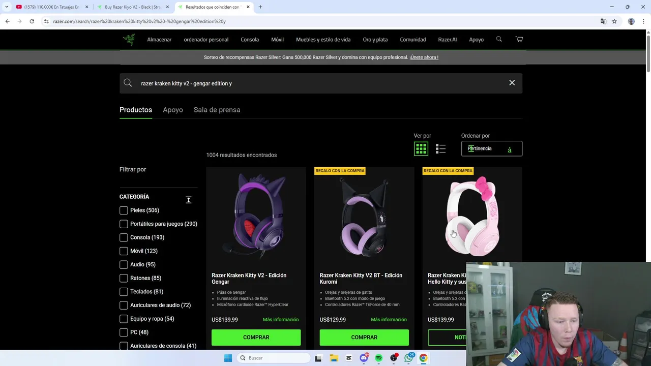Open the ordenador personal menu
The height and width of the screenshot is (366, 651).
206,40
